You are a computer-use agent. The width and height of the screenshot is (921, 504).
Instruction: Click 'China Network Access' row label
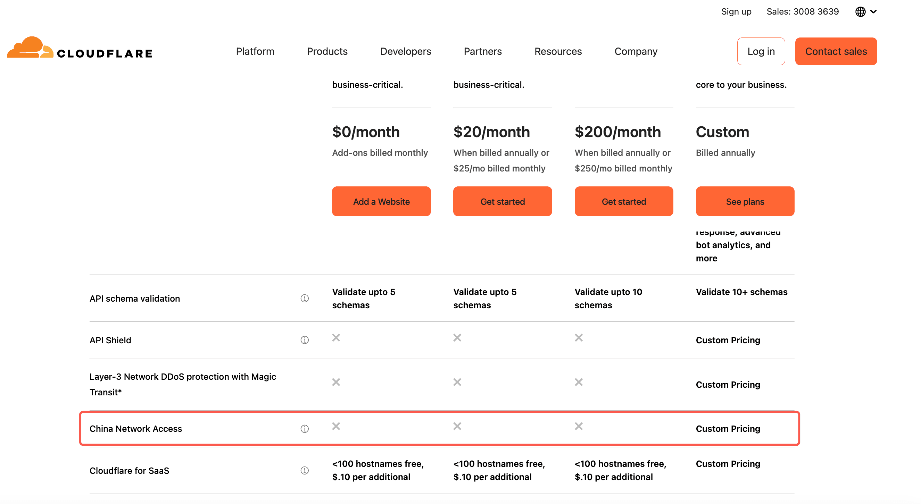[136, 429]
